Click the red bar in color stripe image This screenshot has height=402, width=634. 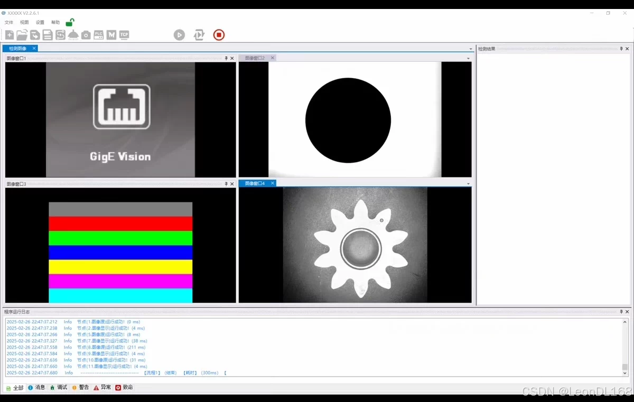(120, 223)
